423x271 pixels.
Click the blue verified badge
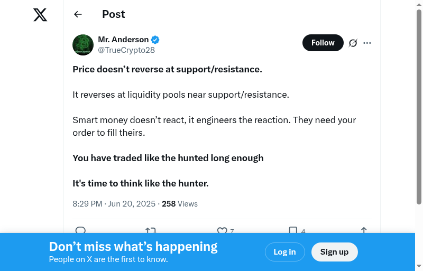[x=155, y=40]
